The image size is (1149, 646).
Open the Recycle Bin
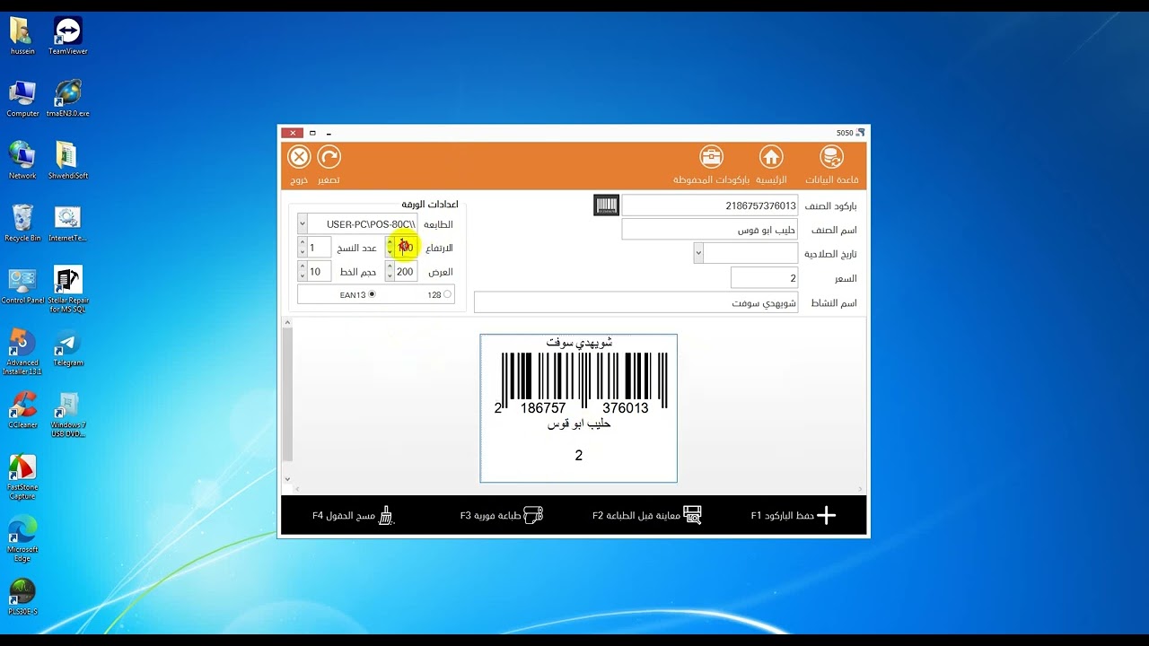pos(22,223)
